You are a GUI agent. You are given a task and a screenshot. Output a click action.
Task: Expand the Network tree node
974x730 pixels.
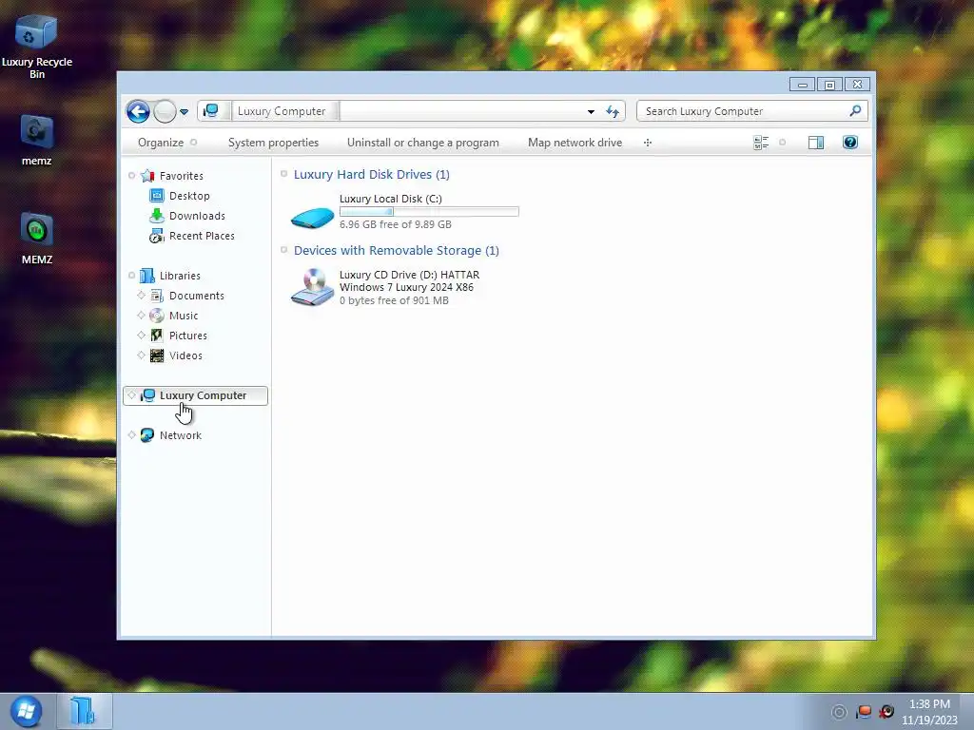131,435
